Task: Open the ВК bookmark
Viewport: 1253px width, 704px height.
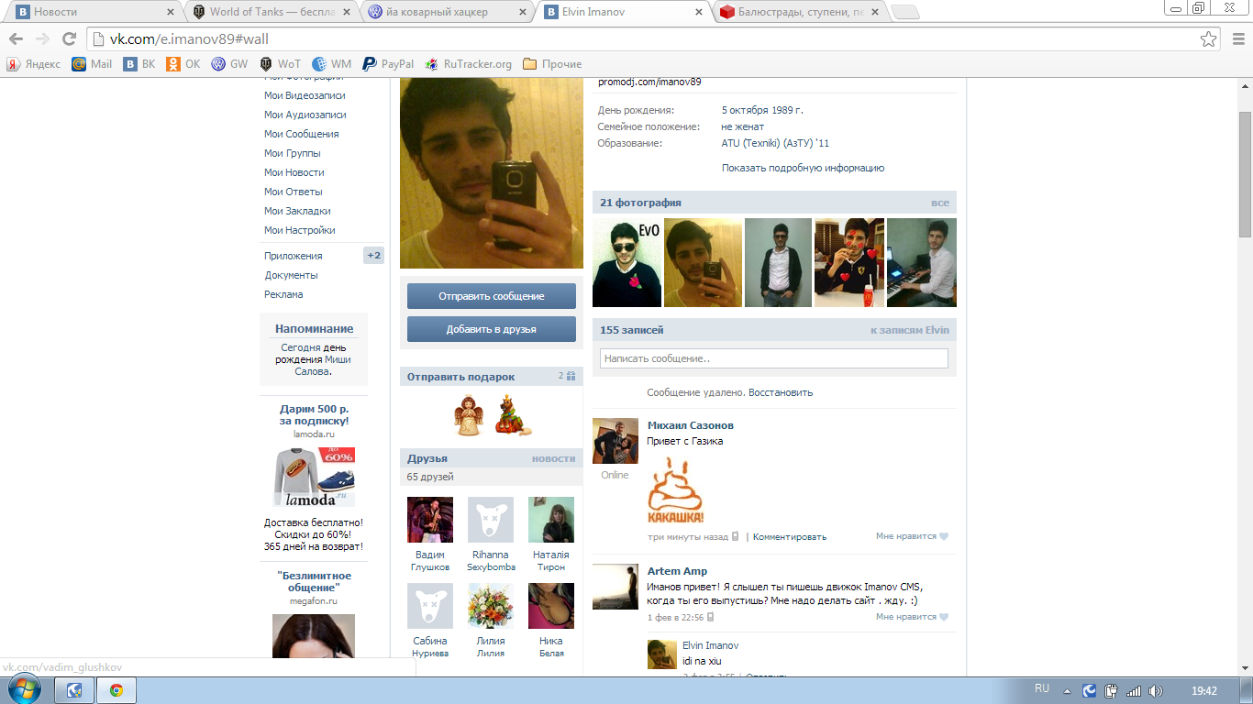Action: coord(140,64)
